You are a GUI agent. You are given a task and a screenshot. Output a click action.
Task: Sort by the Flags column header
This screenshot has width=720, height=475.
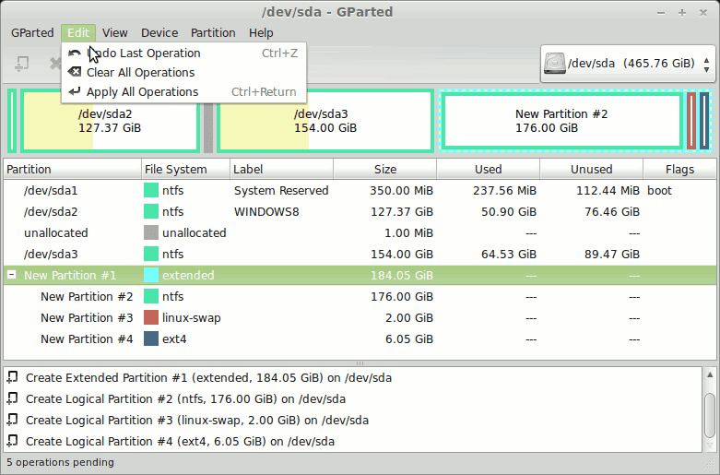pos(679,169)
